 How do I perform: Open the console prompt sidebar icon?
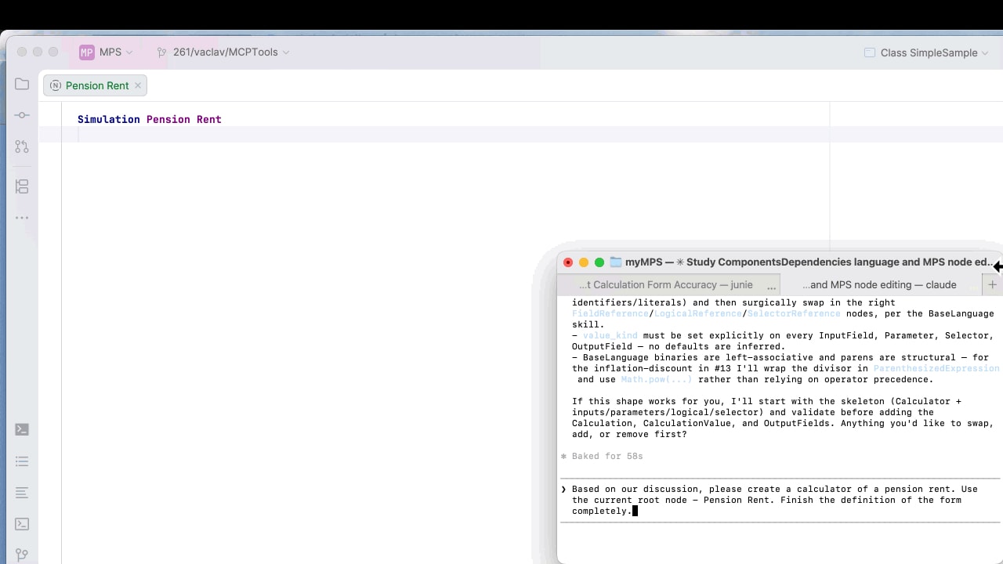pyautogui.click(x=22, y=524)
